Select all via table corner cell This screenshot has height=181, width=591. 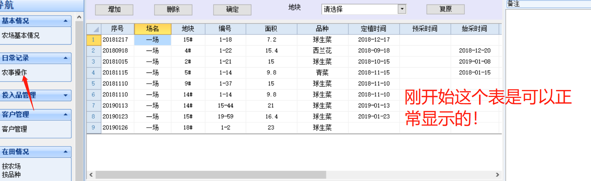point(94,29)
